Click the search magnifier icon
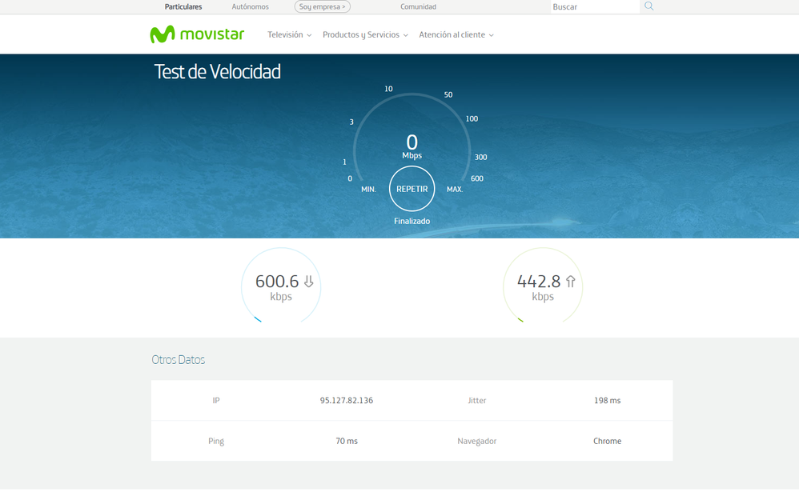 click(649, 6)
